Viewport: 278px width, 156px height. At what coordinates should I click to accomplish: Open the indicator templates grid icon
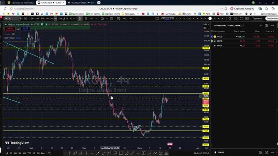click(x=111, y=19)
